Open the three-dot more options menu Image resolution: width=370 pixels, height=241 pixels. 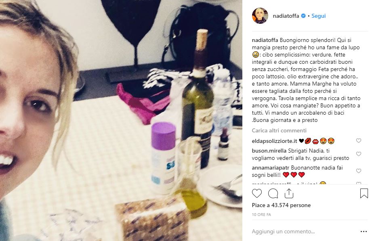click(364, 232)
